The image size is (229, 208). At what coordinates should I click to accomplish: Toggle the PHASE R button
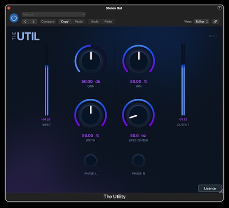point(138,160)
